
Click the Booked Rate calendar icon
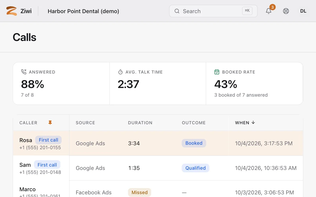click(x=217, y=72)
